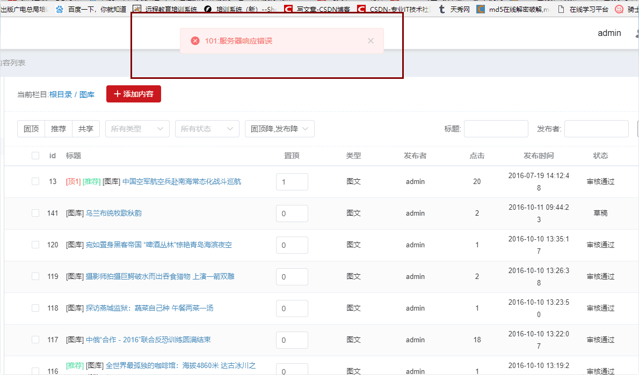Click the date 2016-10-11 09:44:23
Viewport: 639px width, 375px height.
[539, 214]
